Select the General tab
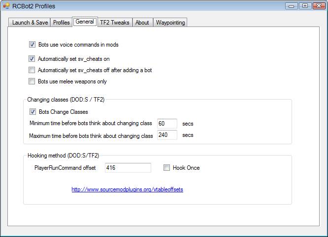This screenshot has height=237, width=328. point(85,22)
